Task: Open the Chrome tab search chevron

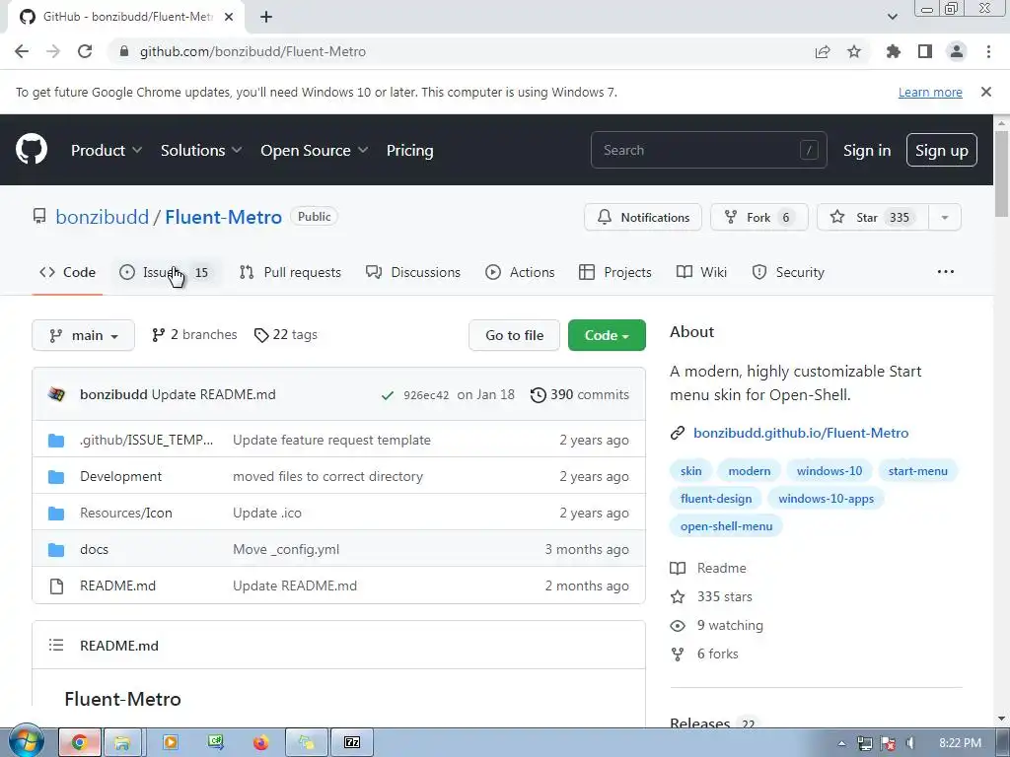Action: tap(892, 17)
